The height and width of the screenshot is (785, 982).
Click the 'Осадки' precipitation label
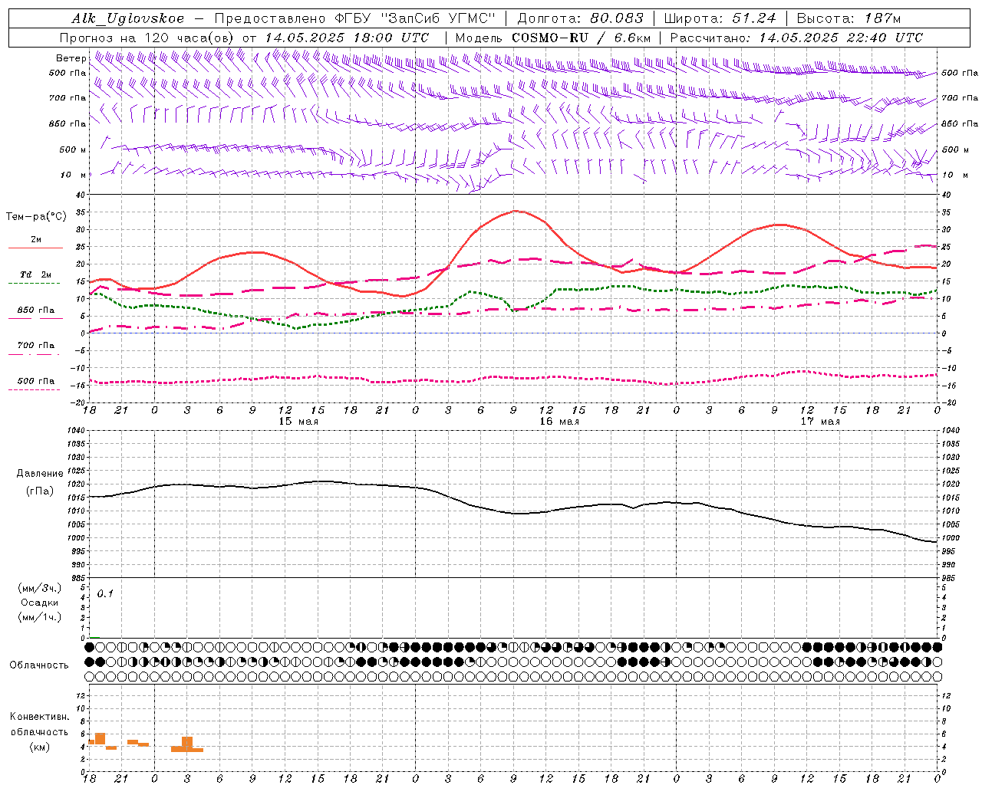(x=40, y=603)
